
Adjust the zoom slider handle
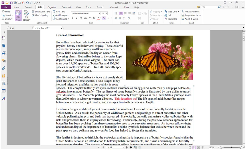231,147
